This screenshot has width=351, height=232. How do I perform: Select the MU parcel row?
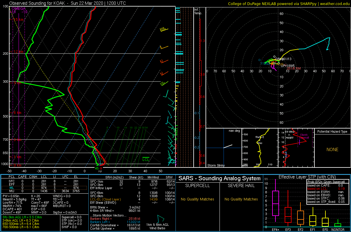(x=44, y=191)
